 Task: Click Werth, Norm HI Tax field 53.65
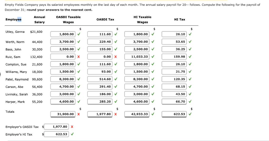point(174,42)
